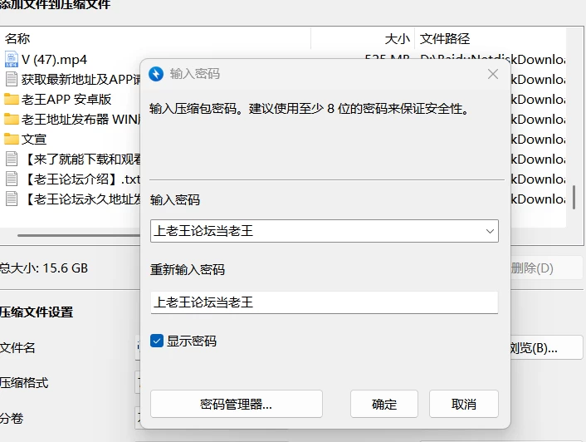586x442 pixels.
Task: Focus the 重新输入密码 confirmation field
Action: tap(325, 302)
